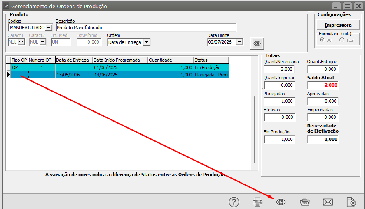Click the Quant.Inspeção value field
The image size is (365, 209).
click(x=279, y=85)
